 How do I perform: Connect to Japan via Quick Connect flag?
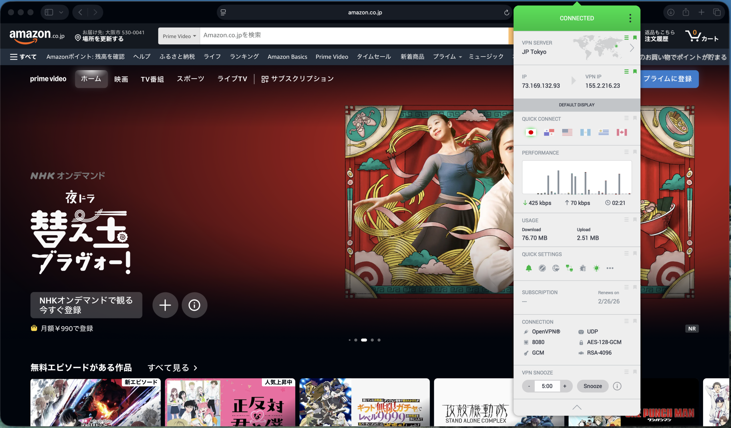[x=531, y=132]
